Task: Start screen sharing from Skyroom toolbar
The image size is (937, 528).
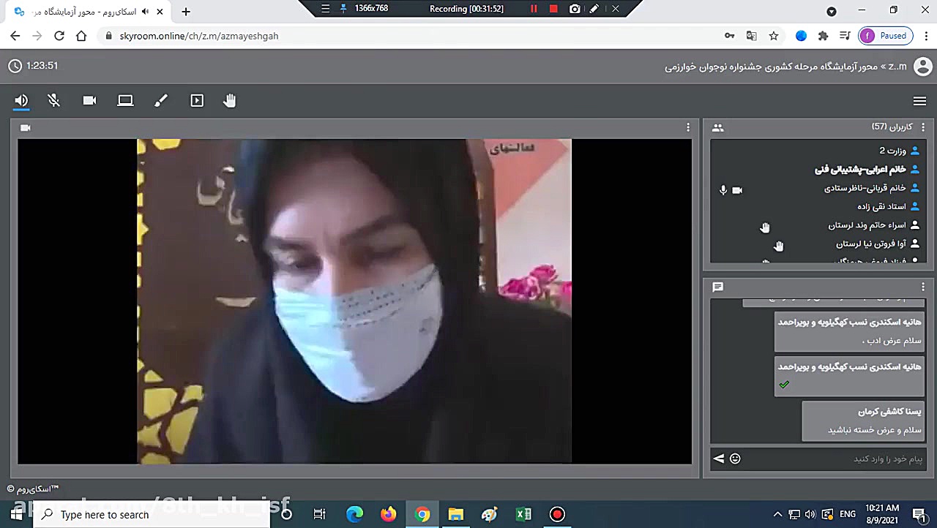Action: coord(125,101)
